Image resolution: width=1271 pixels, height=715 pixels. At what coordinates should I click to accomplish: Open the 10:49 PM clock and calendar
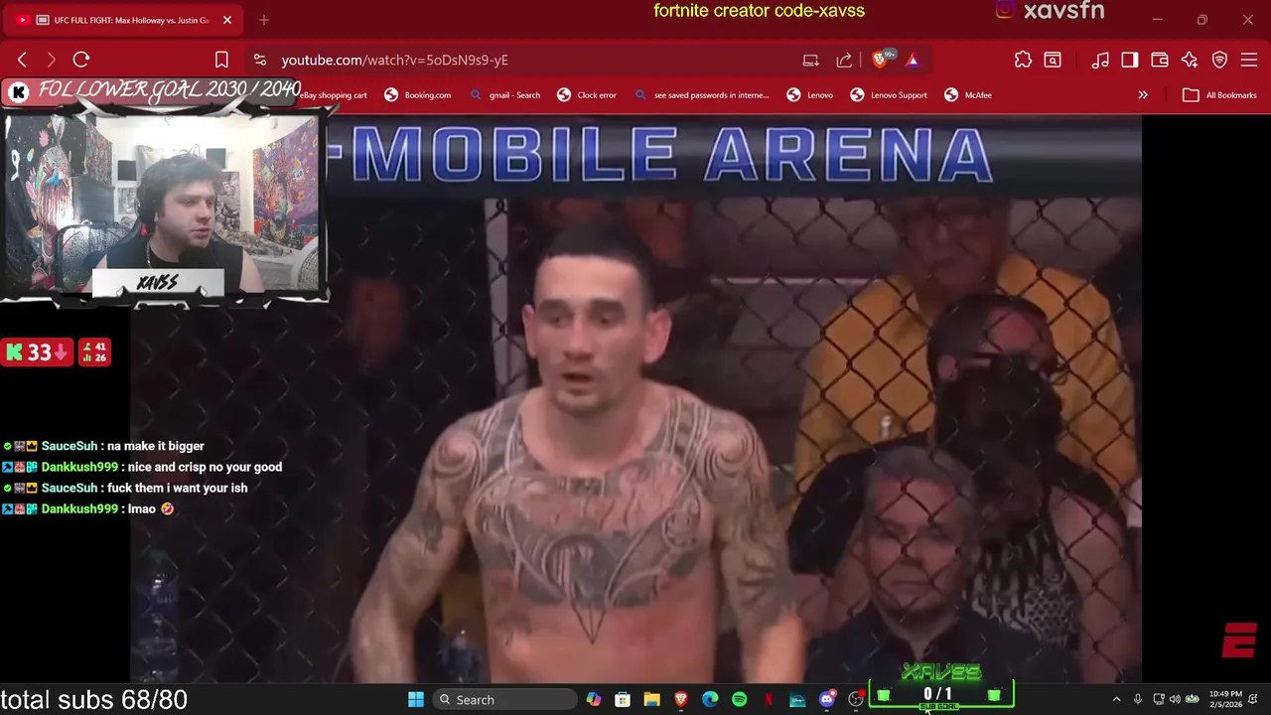pyautogui.click(x=1225, y=700)
